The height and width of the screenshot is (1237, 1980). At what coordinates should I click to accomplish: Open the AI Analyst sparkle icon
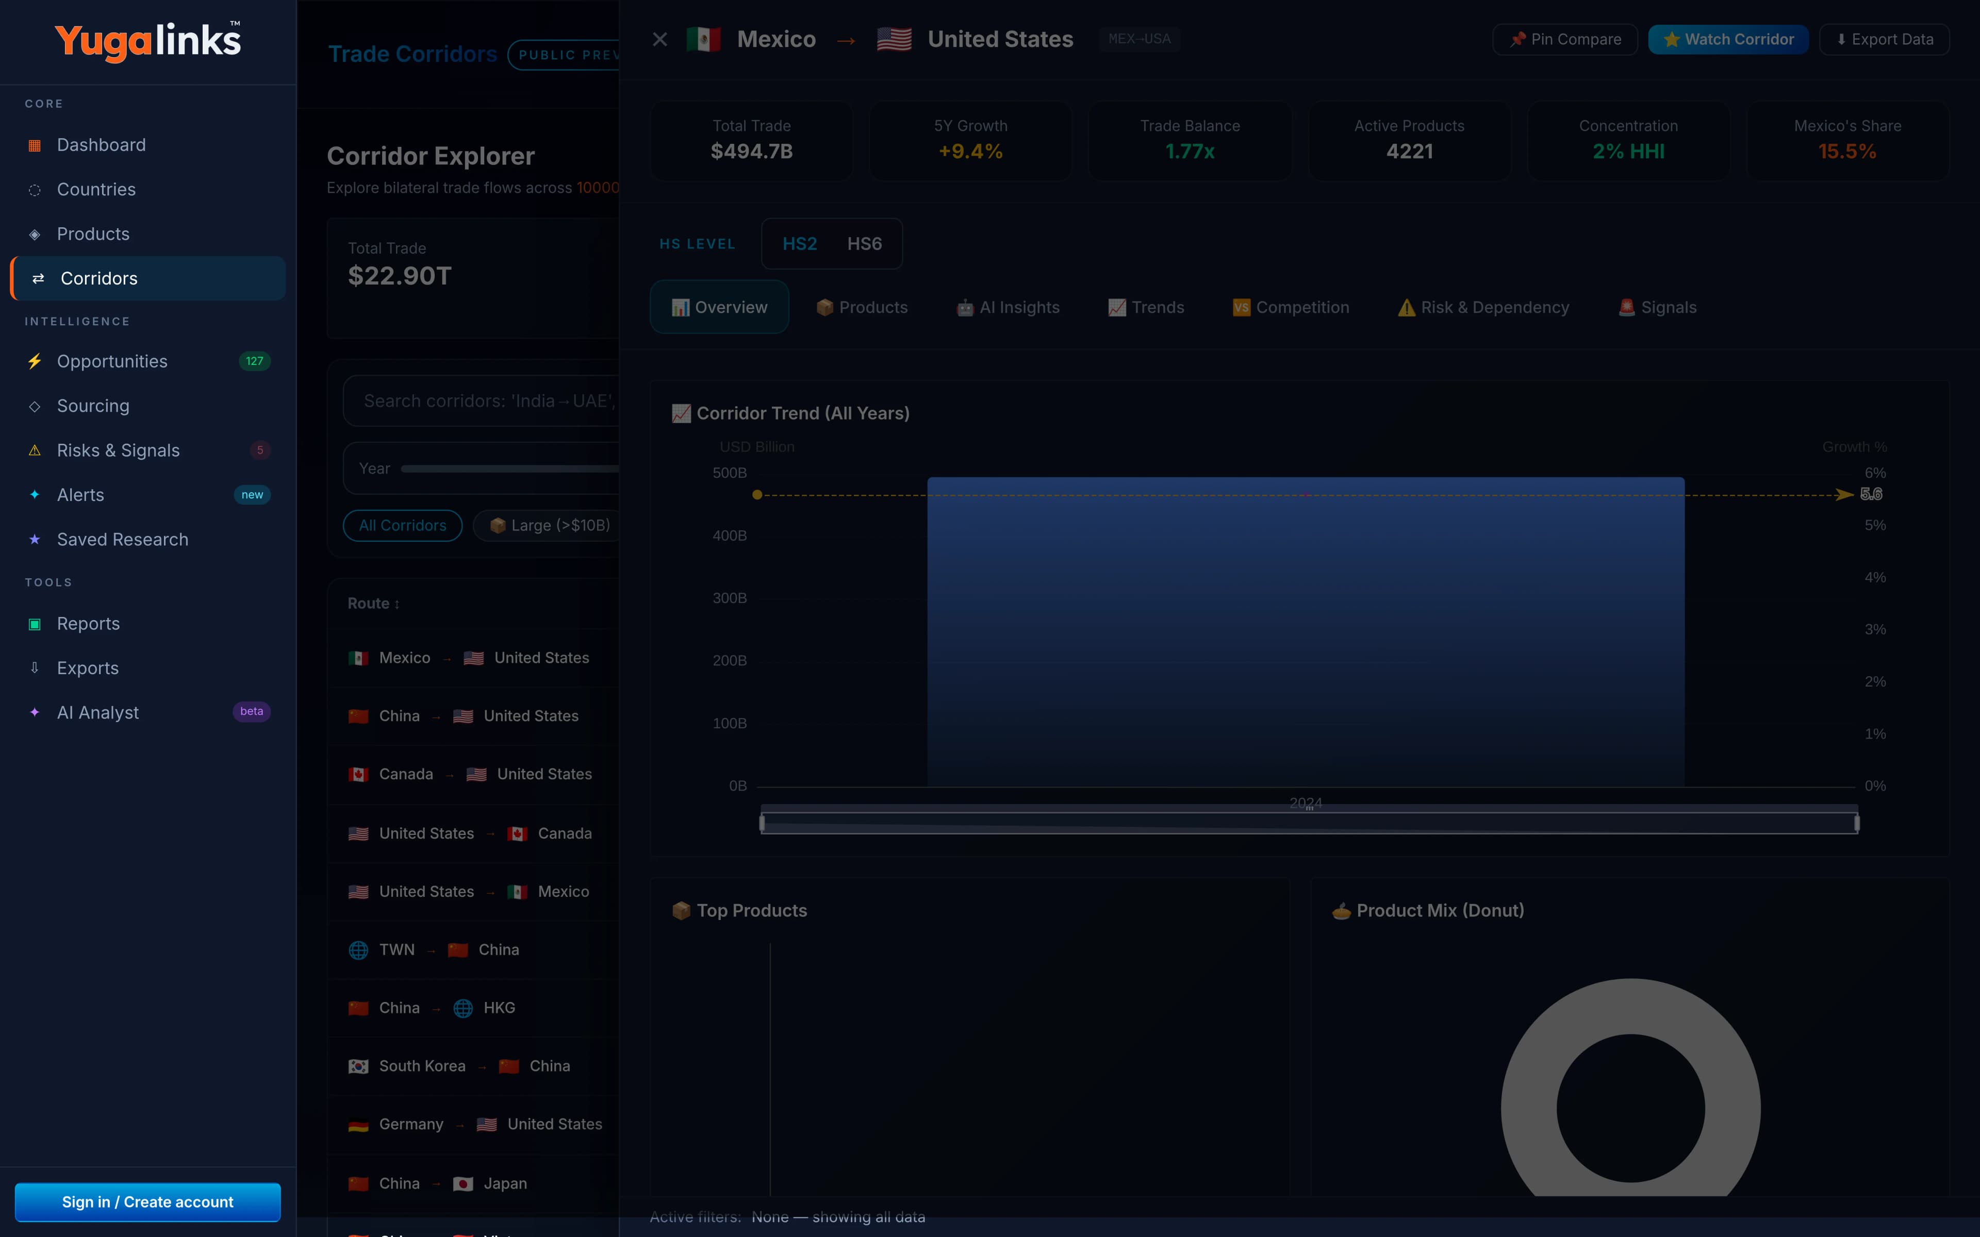(35, 713)
